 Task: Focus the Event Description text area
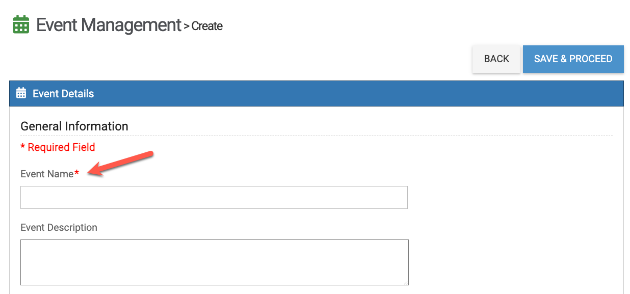coord(214,262)
